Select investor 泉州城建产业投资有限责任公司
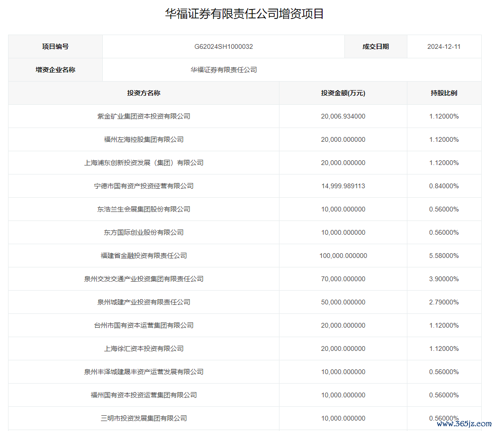 [144, 302]
